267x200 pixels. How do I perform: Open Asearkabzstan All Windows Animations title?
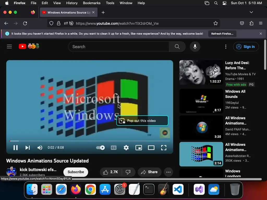[236, 147]
